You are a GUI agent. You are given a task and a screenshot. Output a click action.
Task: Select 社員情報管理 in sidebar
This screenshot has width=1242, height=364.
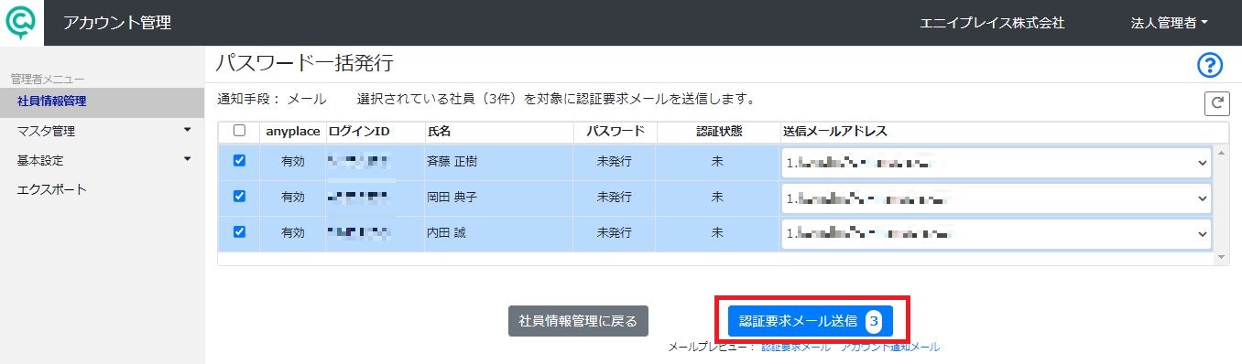pos(102,101)
